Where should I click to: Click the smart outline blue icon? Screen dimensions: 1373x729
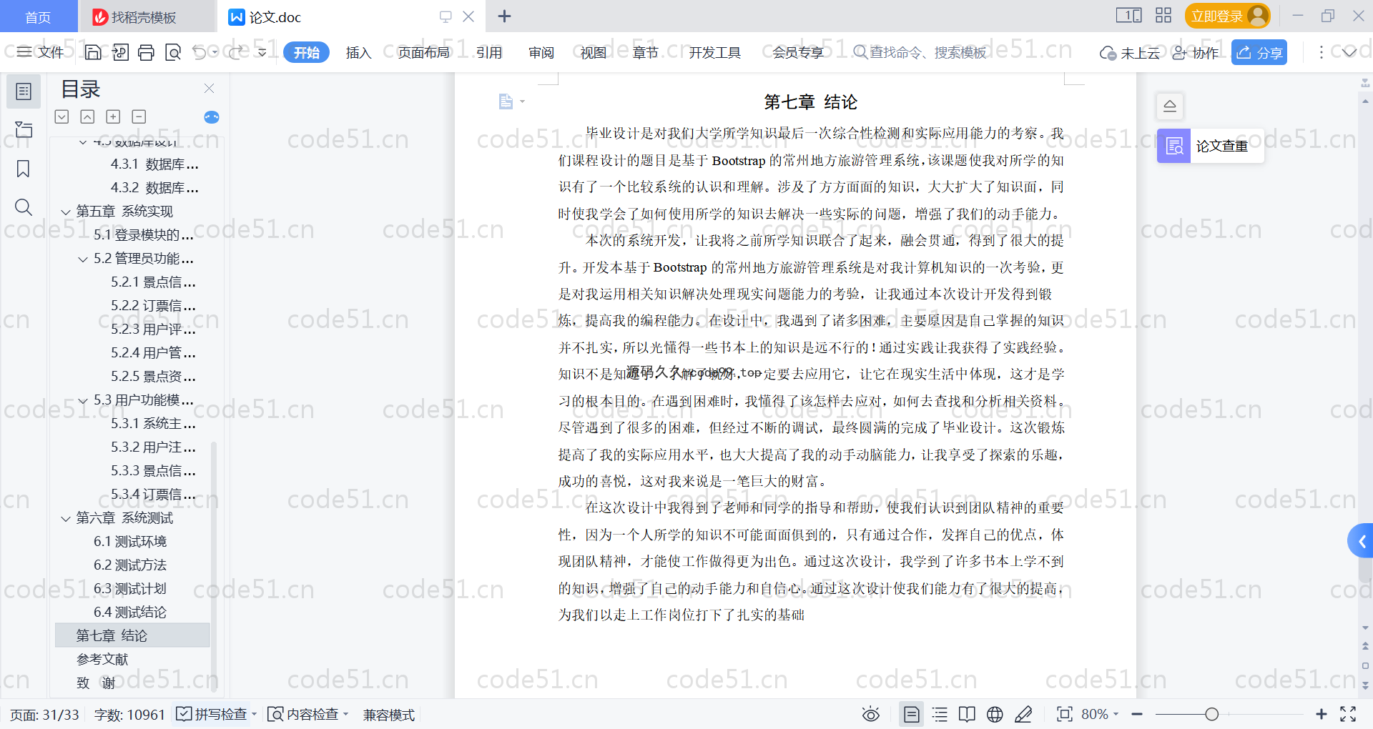pos(212,117)
